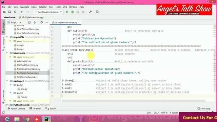Open MethodOverriding.py in the project tree
Image resolution: width=217 pixels, height=122 pixels.
pyautogui.click(x=27, y=65)
